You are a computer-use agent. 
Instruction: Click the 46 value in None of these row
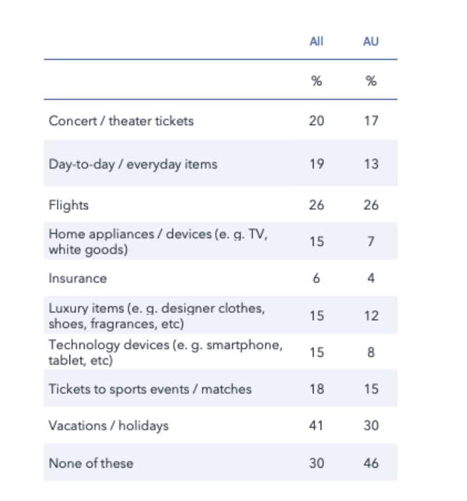[x=371, y=463]
